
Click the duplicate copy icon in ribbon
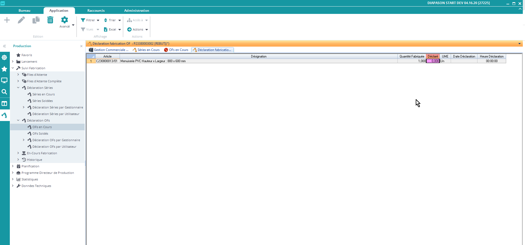(36, 20)
